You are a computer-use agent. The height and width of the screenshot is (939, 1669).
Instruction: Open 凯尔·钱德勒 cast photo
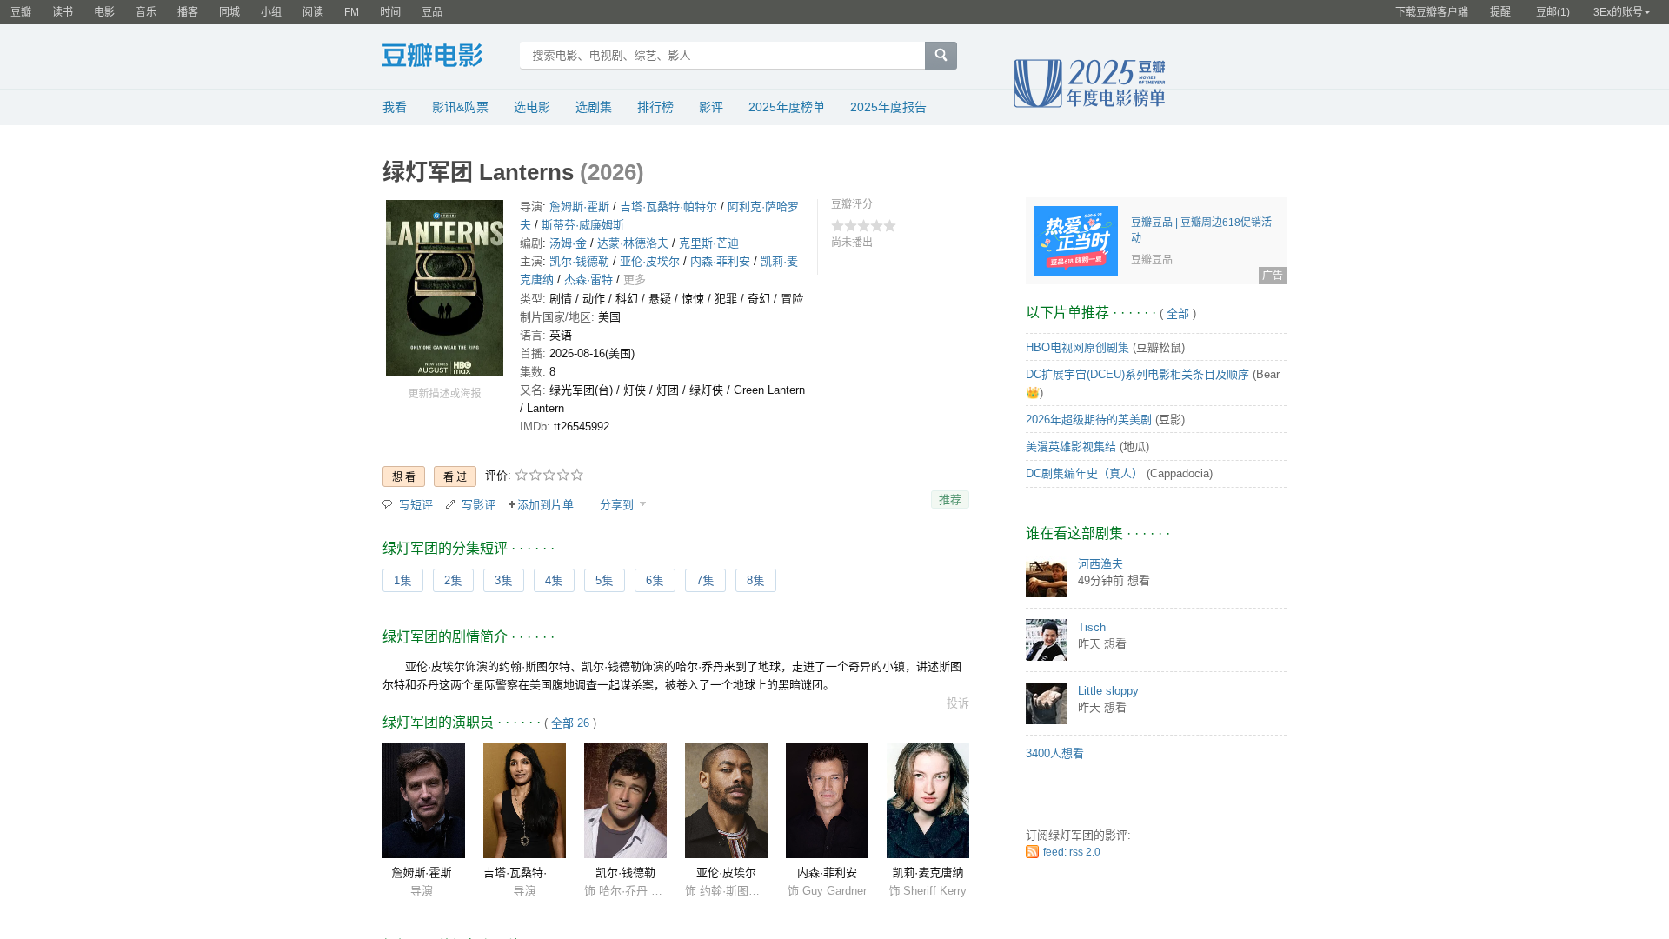click(x=625, y=800)
